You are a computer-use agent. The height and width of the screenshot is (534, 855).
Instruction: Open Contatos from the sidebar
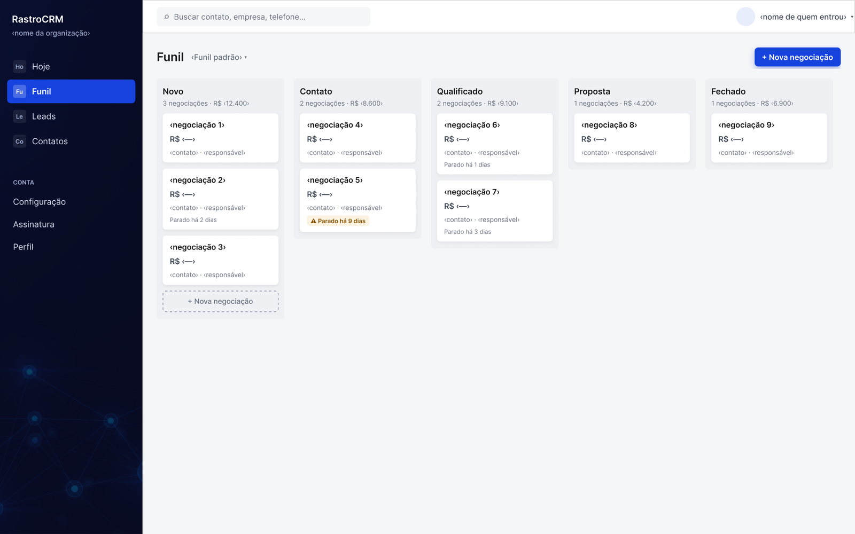point(71,142)
